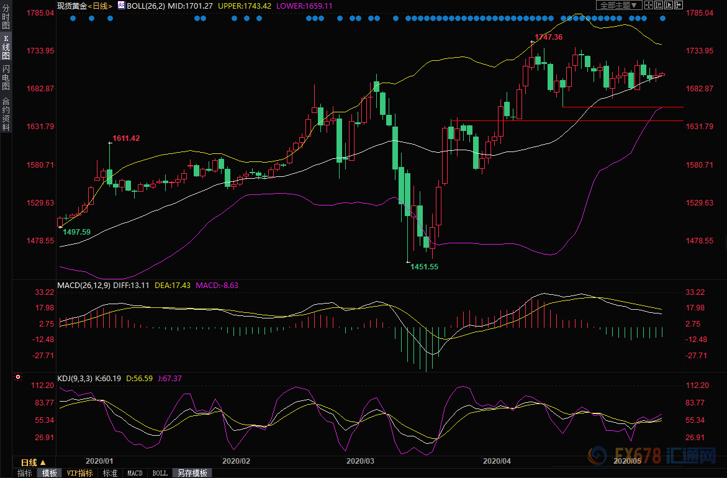Open the <日线> period label in the title
This screenshot has width=727, height=478.
101,5
